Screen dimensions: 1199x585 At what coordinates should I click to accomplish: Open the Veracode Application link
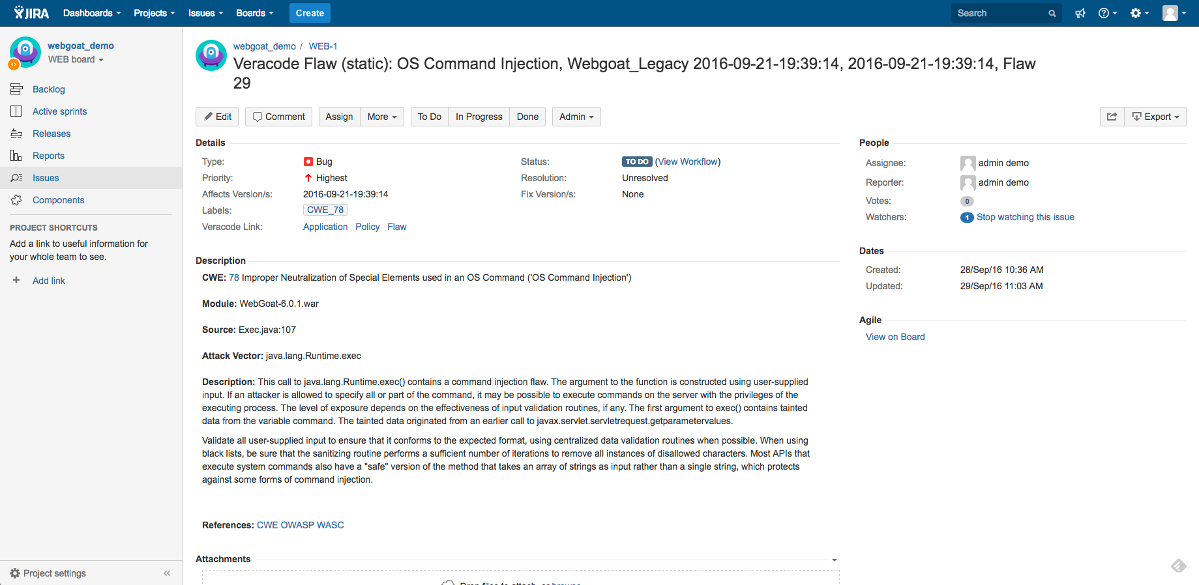point(325,227)
